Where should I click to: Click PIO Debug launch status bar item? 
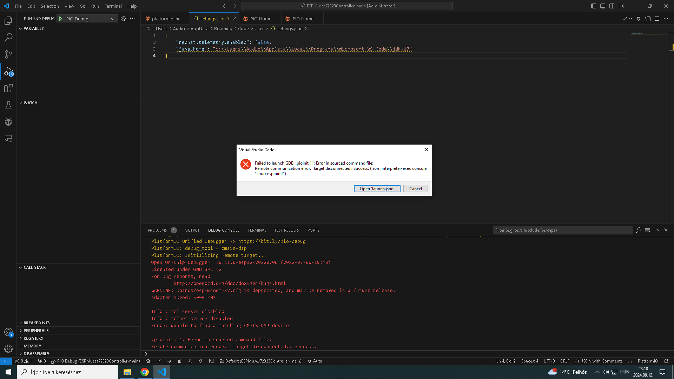click(x=95, y=361)
